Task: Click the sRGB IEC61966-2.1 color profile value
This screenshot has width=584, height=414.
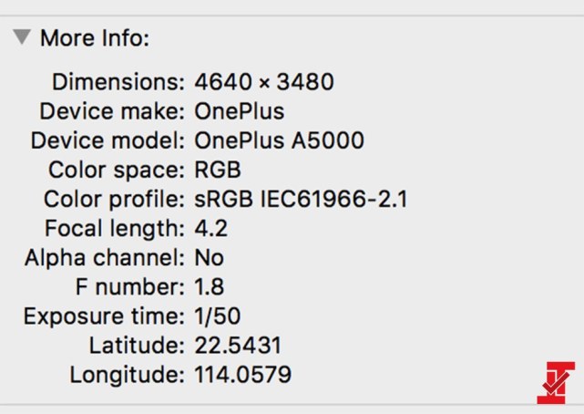Action: click(x=302, y=199)
